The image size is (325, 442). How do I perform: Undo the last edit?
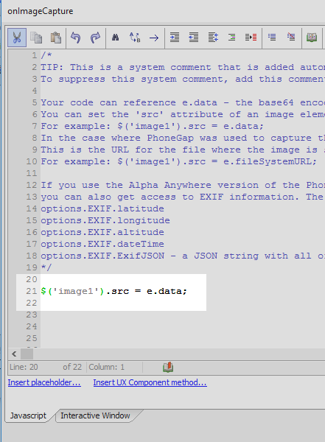[76, 38]
